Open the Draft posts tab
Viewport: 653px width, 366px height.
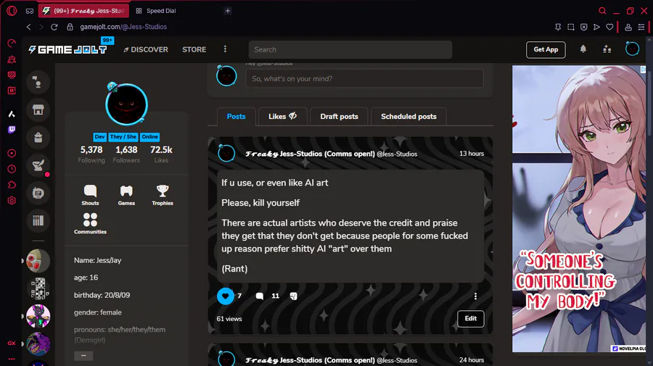point(339,117)
